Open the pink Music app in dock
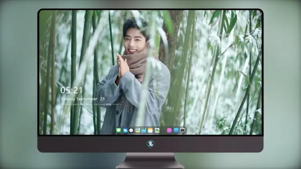The height and width of the screenshot is (169, 301). click(169, 131)
